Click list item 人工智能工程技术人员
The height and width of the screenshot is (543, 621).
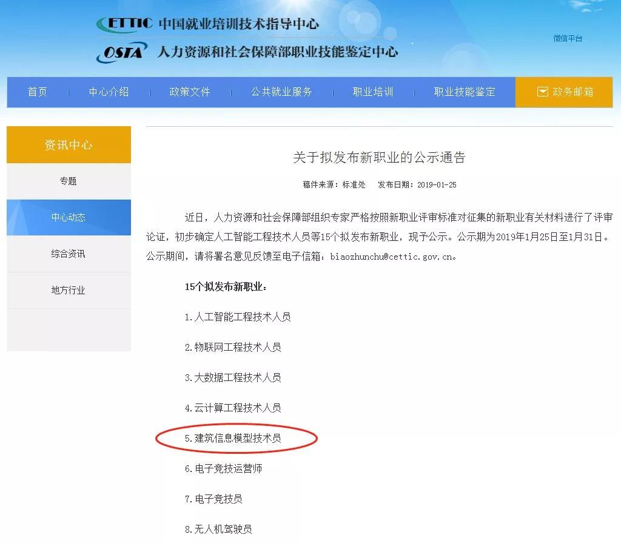(237, 317)
